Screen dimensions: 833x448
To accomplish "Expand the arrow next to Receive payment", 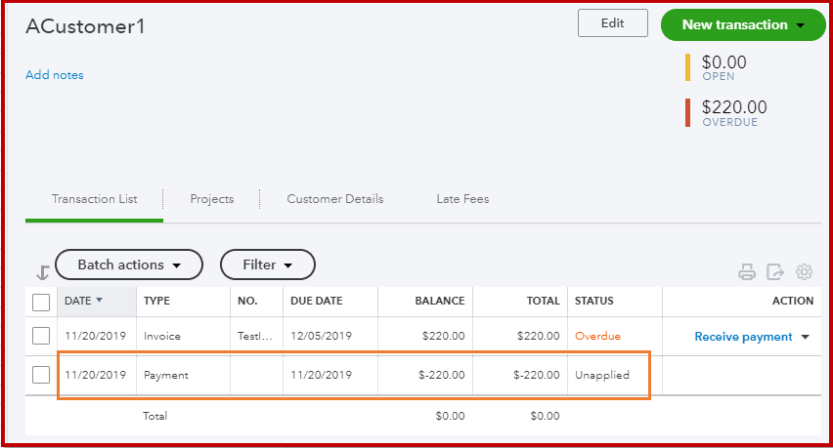I will tap(806, 337).
